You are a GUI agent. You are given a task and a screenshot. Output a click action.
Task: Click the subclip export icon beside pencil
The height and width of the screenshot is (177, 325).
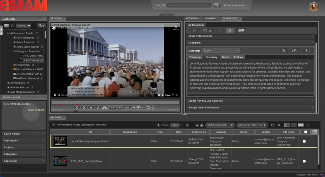pos(105,107)
